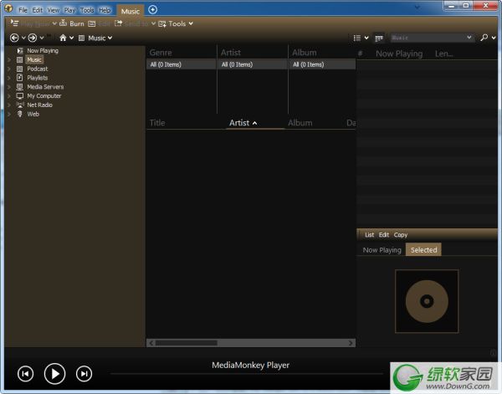Open the Help menu
Image resolution: width=502 pixels, height=394 pixels.
coord(105,10)
